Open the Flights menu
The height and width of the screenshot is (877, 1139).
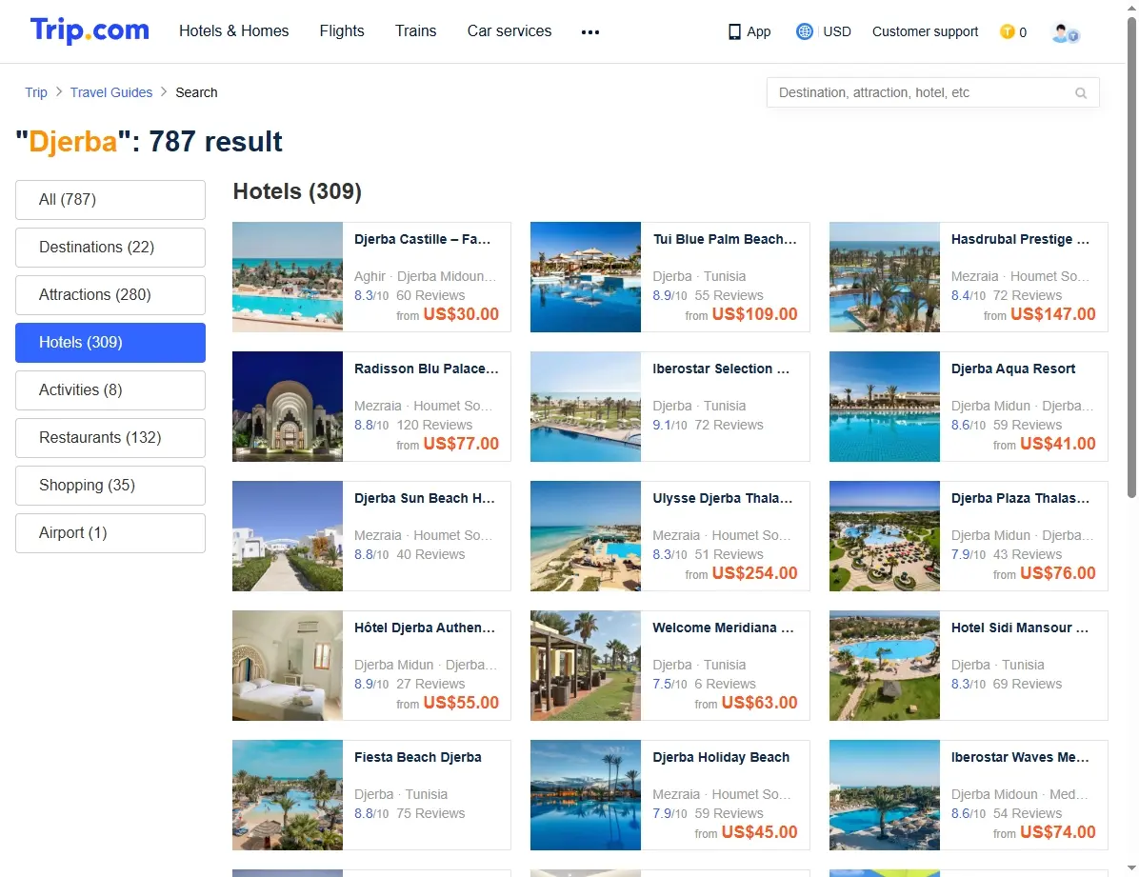click(341, 31)
